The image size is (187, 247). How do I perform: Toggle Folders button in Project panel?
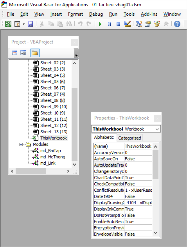pyautogui.click(x=35, y=53)
